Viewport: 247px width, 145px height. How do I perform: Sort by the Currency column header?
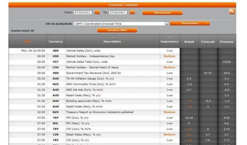click(56, 41)
